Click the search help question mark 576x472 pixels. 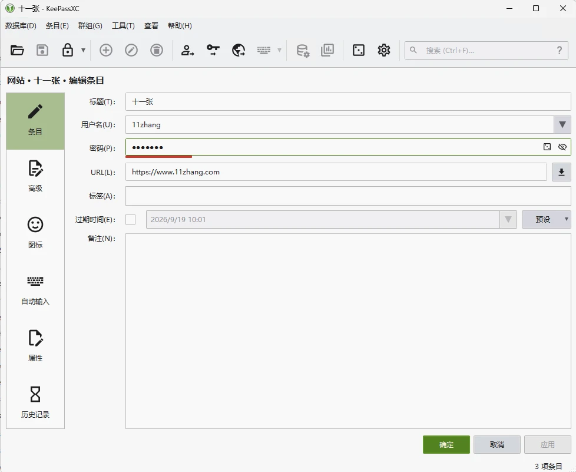click(559, 50)
